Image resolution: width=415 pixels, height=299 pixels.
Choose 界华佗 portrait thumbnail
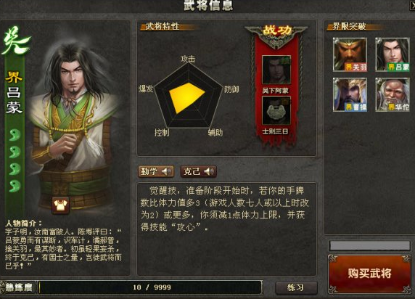[393, 94]
